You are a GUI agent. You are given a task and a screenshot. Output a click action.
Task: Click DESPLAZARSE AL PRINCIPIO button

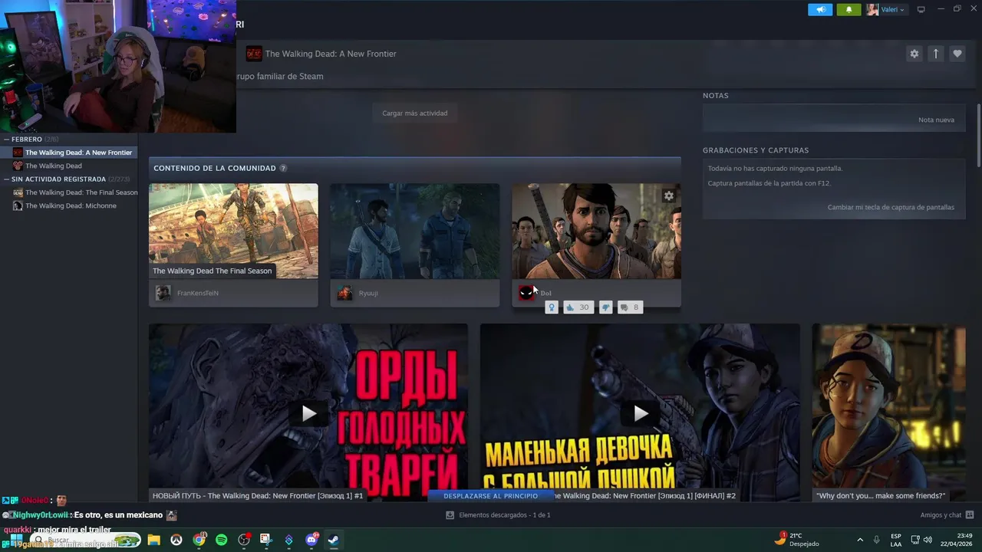click(x=491, y=496)
